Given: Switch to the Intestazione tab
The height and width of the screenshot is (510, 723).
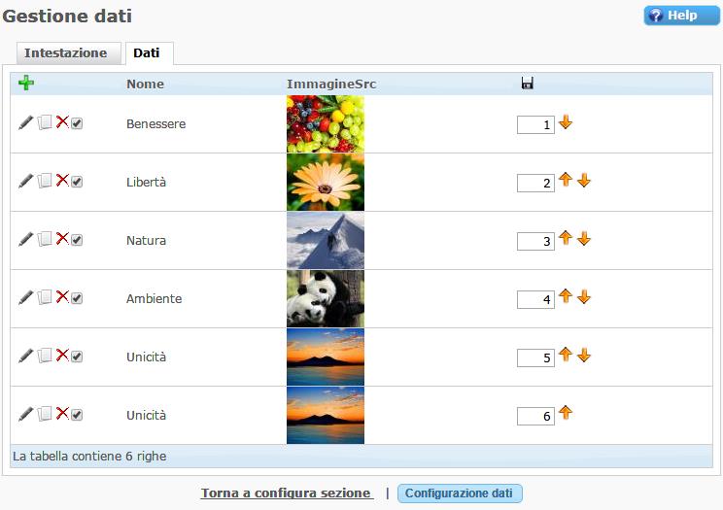Looking at the screenshot, I should point(65,53).
